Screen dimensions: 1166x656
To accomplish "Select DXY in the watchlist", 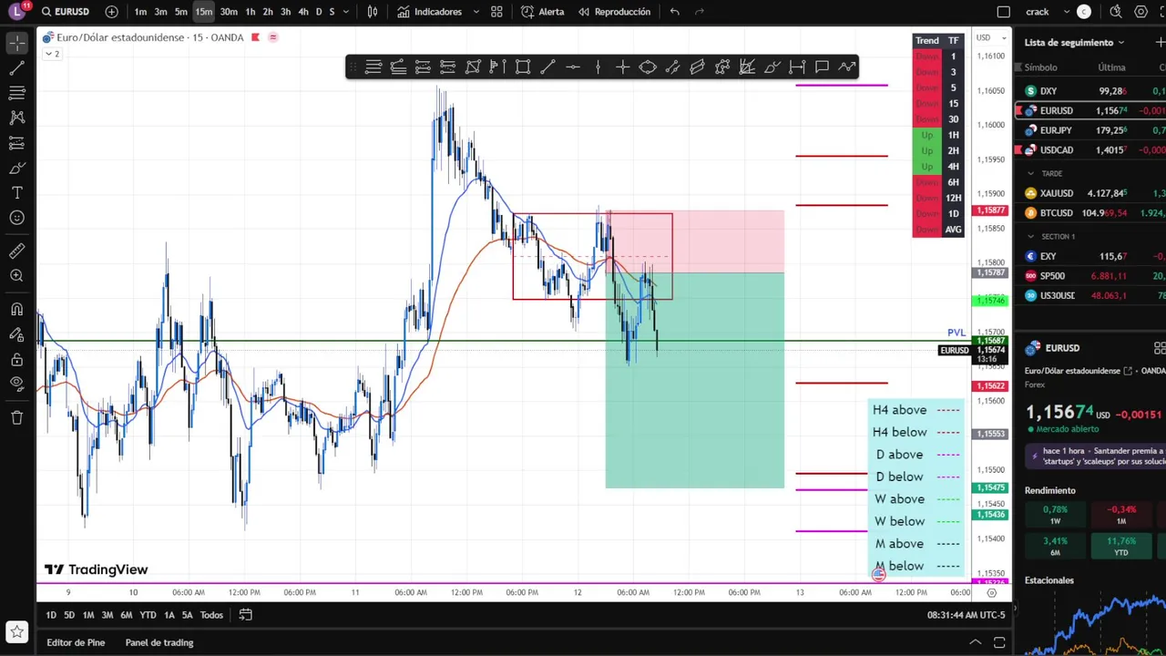I will (1091, 91).
